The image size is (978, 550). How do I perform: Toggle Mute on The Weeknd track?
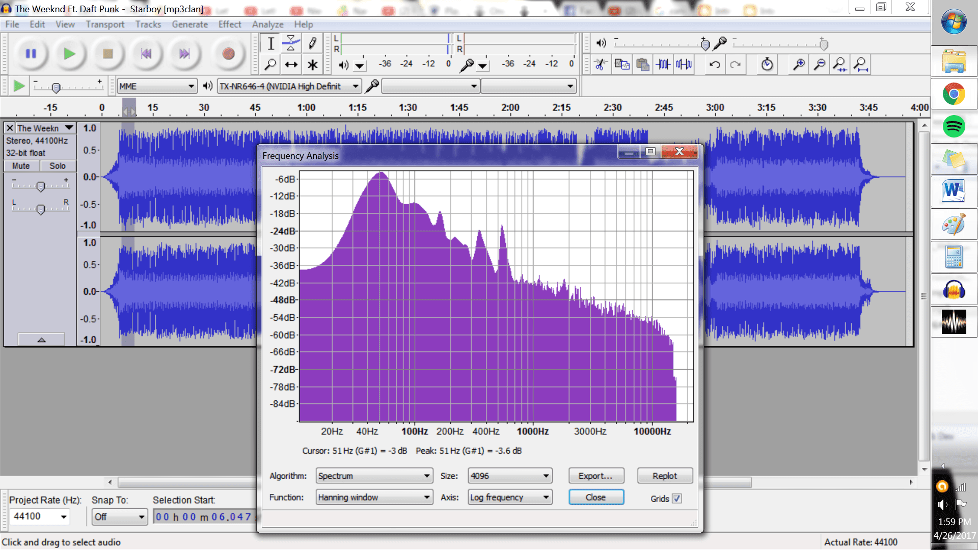(21, 166)
